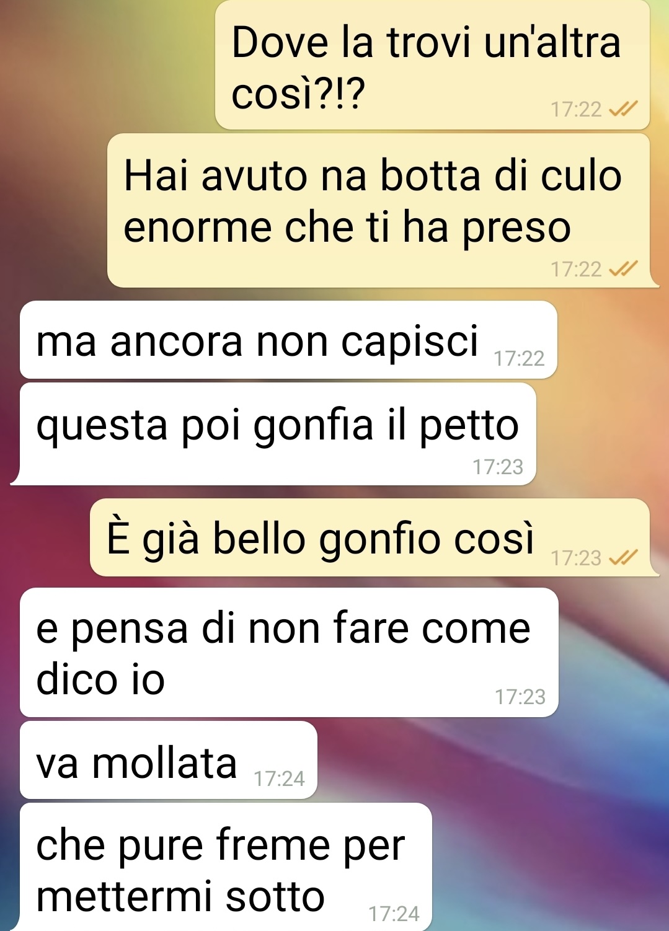
Task: Tap the 'e pensa di non fare come dico io' message
Action: coord(289,652)
